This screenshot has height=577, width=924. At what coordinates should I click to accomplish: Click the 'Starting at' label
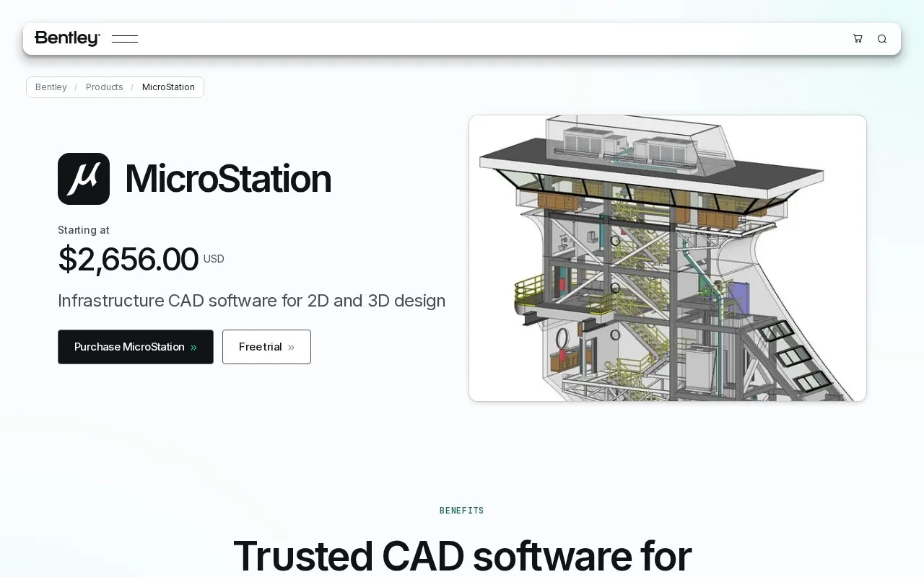tap(84, 230)
